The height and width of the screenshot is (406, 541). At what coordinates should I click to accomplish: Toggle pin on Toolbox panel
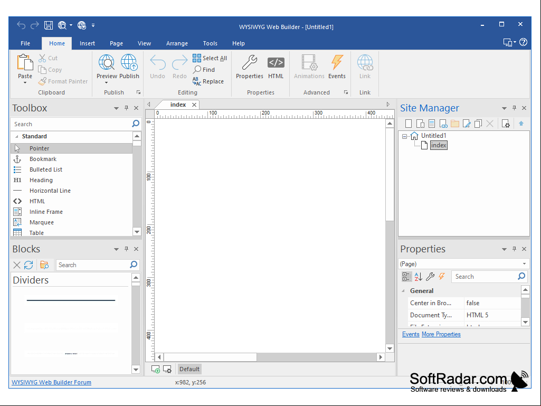[x=126, y=108]
